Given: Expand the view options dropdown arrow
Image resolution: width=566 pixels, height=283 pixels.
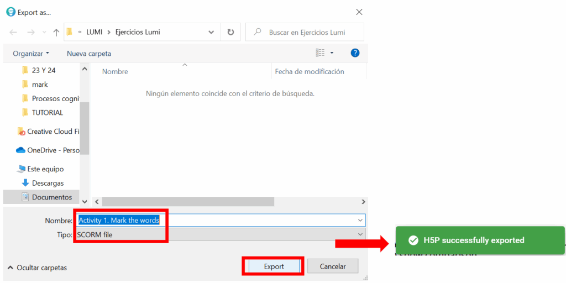Looking at the screenshot, I should pyautogui.click(x=332, y=53).
